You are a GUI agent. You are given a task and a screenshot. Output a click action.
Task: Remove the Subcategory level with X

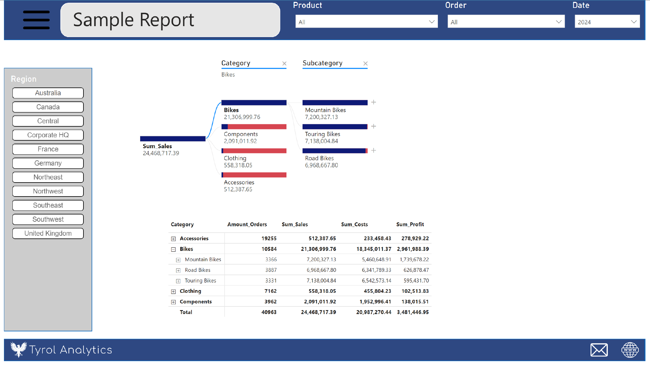(x=365, y=63)
